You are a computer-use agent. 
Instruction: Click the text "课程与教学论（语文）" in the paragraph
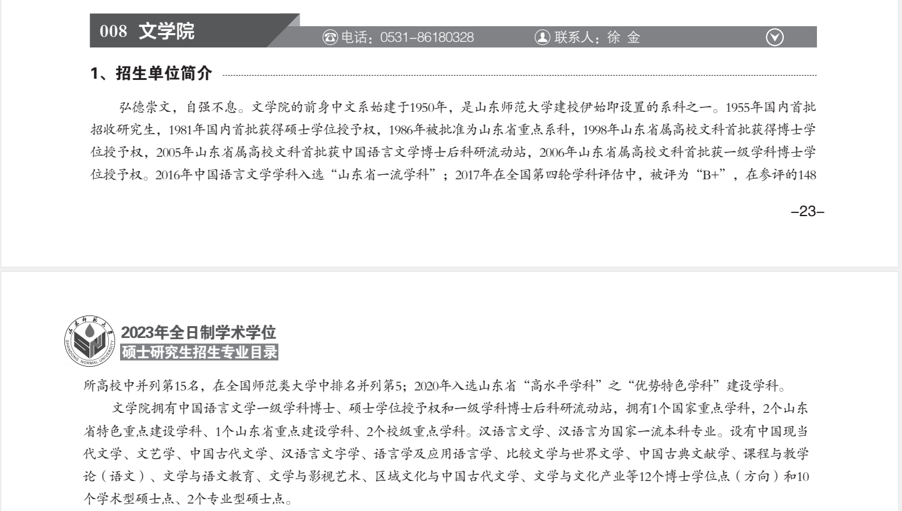coord(785,454)
